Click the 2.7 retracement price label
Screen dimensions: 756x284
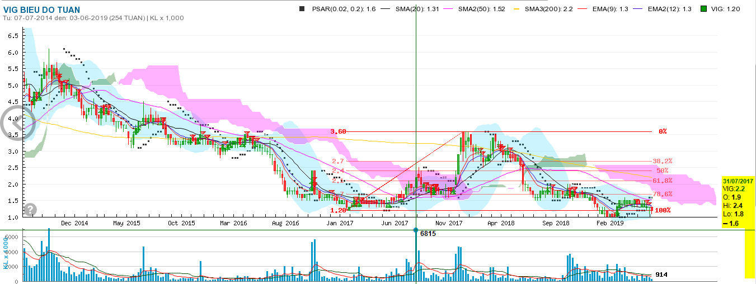click(338, 161)
